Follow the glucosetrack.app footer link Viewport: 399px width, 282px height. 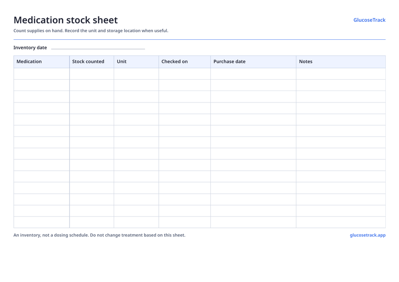coord(367,235)
